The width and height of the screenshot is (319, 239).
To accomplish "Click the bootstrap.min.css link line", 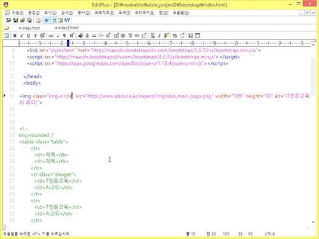I will [144, 50].
